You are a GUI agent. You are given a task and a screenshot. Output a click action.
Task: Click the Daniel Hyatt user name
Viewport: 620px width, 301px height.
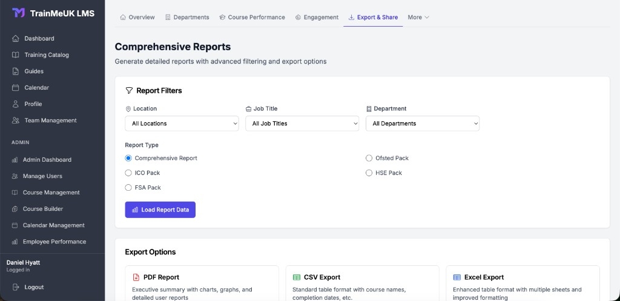coord(24,263)
